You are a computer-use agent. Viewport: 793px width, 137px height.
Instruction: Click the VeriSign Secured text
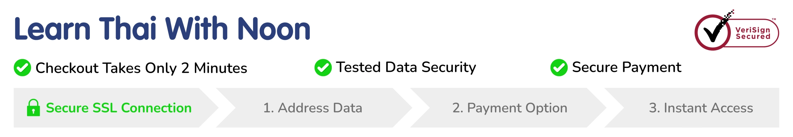pos(753,33)
